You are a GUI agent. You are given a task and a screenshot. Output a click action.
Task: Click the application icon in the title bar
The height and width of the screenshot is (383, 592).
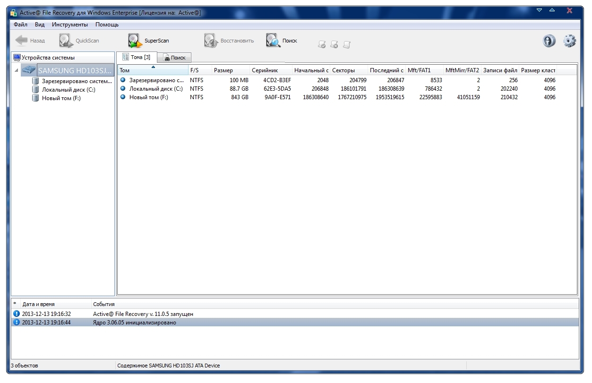pos(13,13)
